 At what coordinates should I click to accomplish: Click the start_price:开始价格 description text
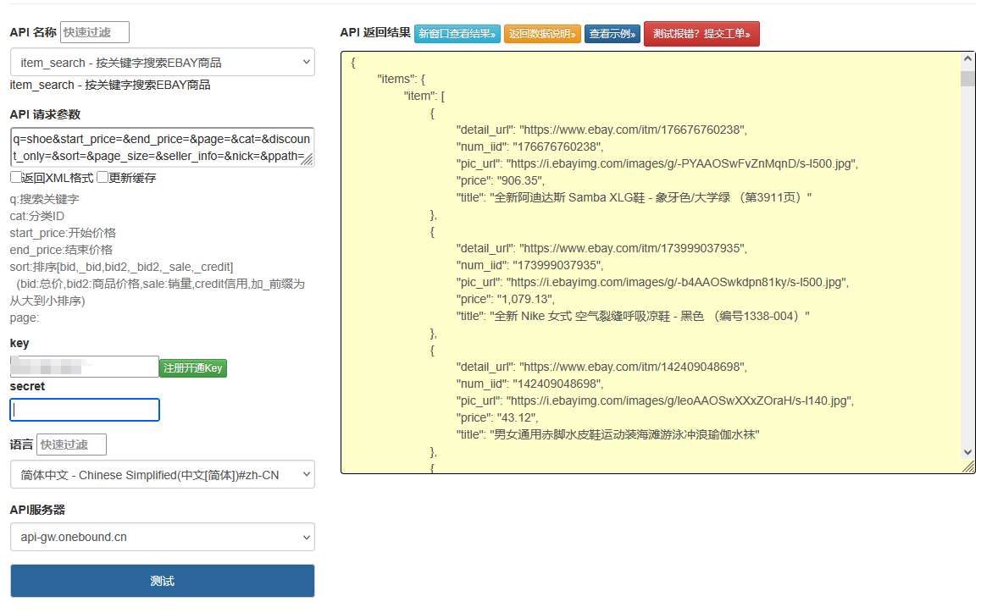(x=63, y=233)
